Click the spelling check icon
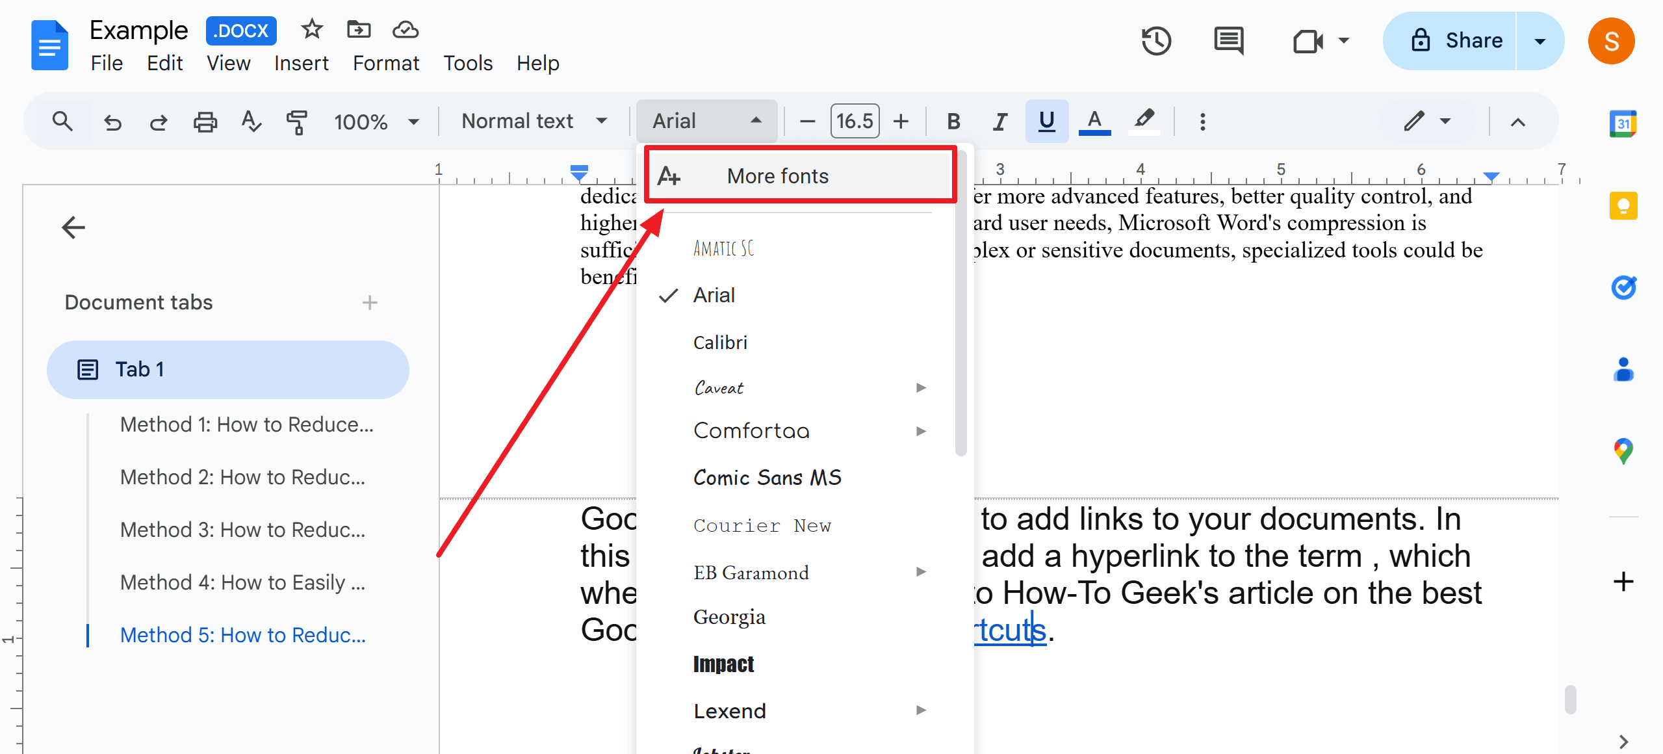This screenshot has width=1663, height=754. [250, 121]
